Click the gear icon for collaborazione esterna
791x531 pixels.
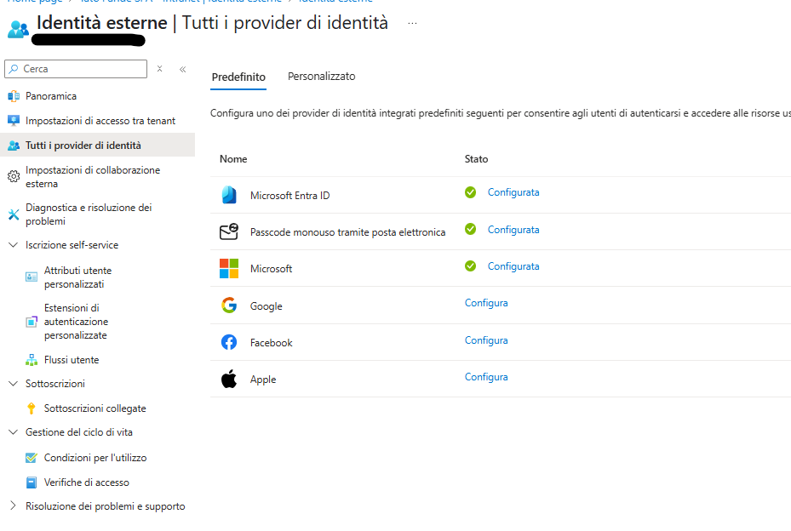point(14,176)
